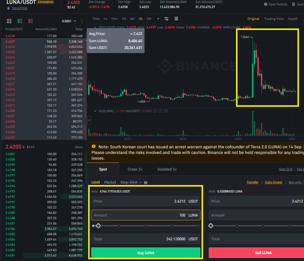Select the 4H chart interval
This screenshot has width=304, height=261.
click(x=132, y=19)
